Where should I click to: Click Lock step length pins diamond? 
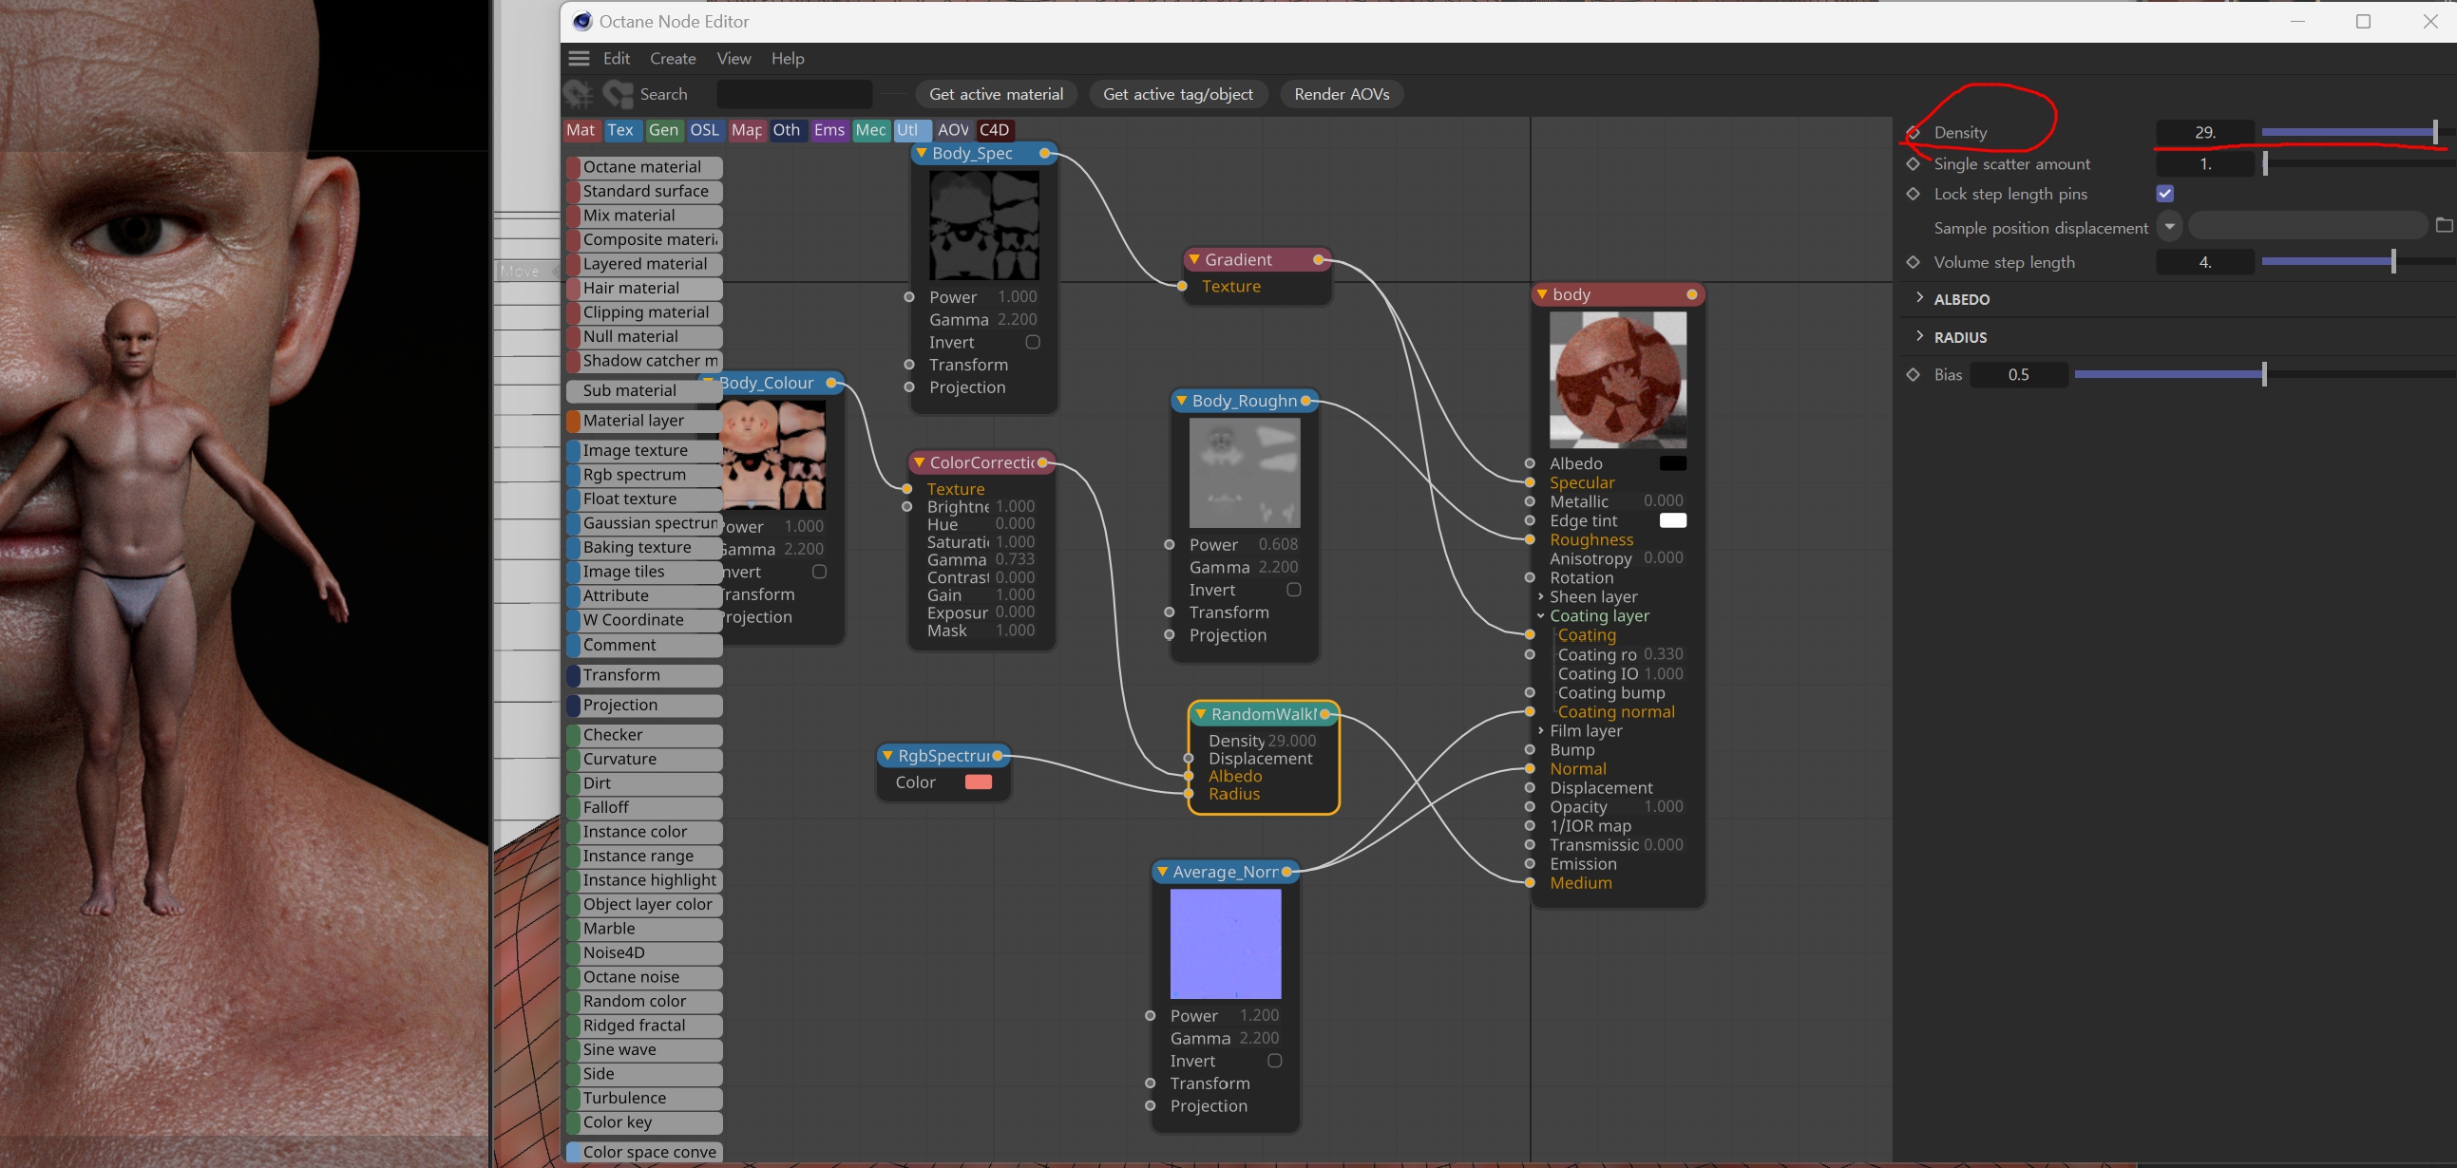point(1913,194)
